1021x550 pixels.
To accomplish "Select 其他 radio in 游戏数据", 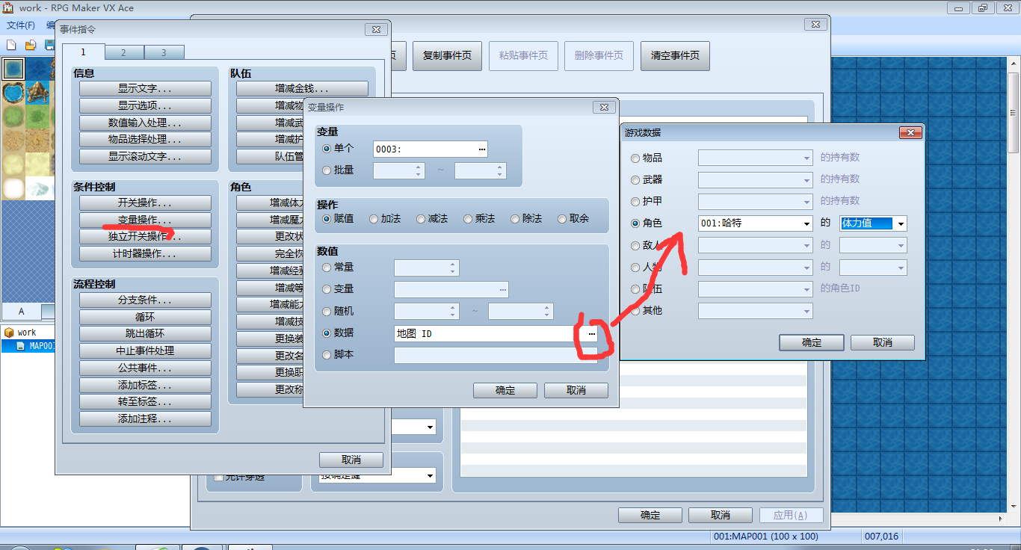I will [x=635, y=311].
